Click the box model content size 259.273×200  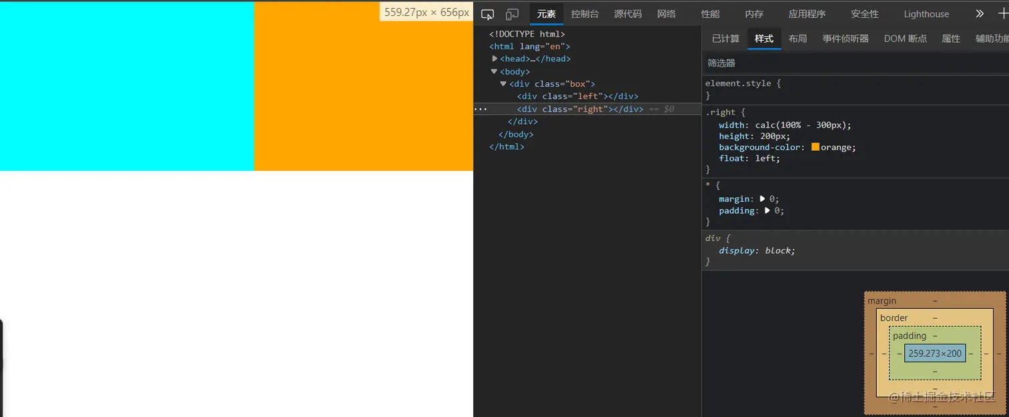pyautogui.click(x=935, y=354)
